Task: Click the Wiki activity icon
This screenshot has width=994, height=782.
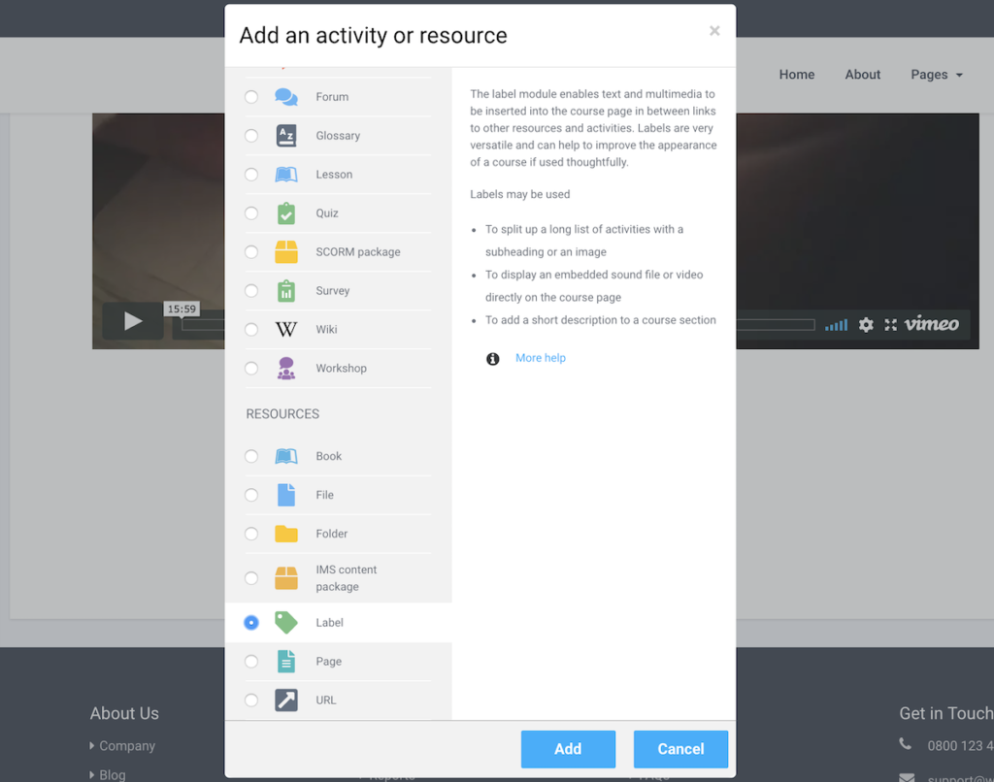Action: click(286, 329)
